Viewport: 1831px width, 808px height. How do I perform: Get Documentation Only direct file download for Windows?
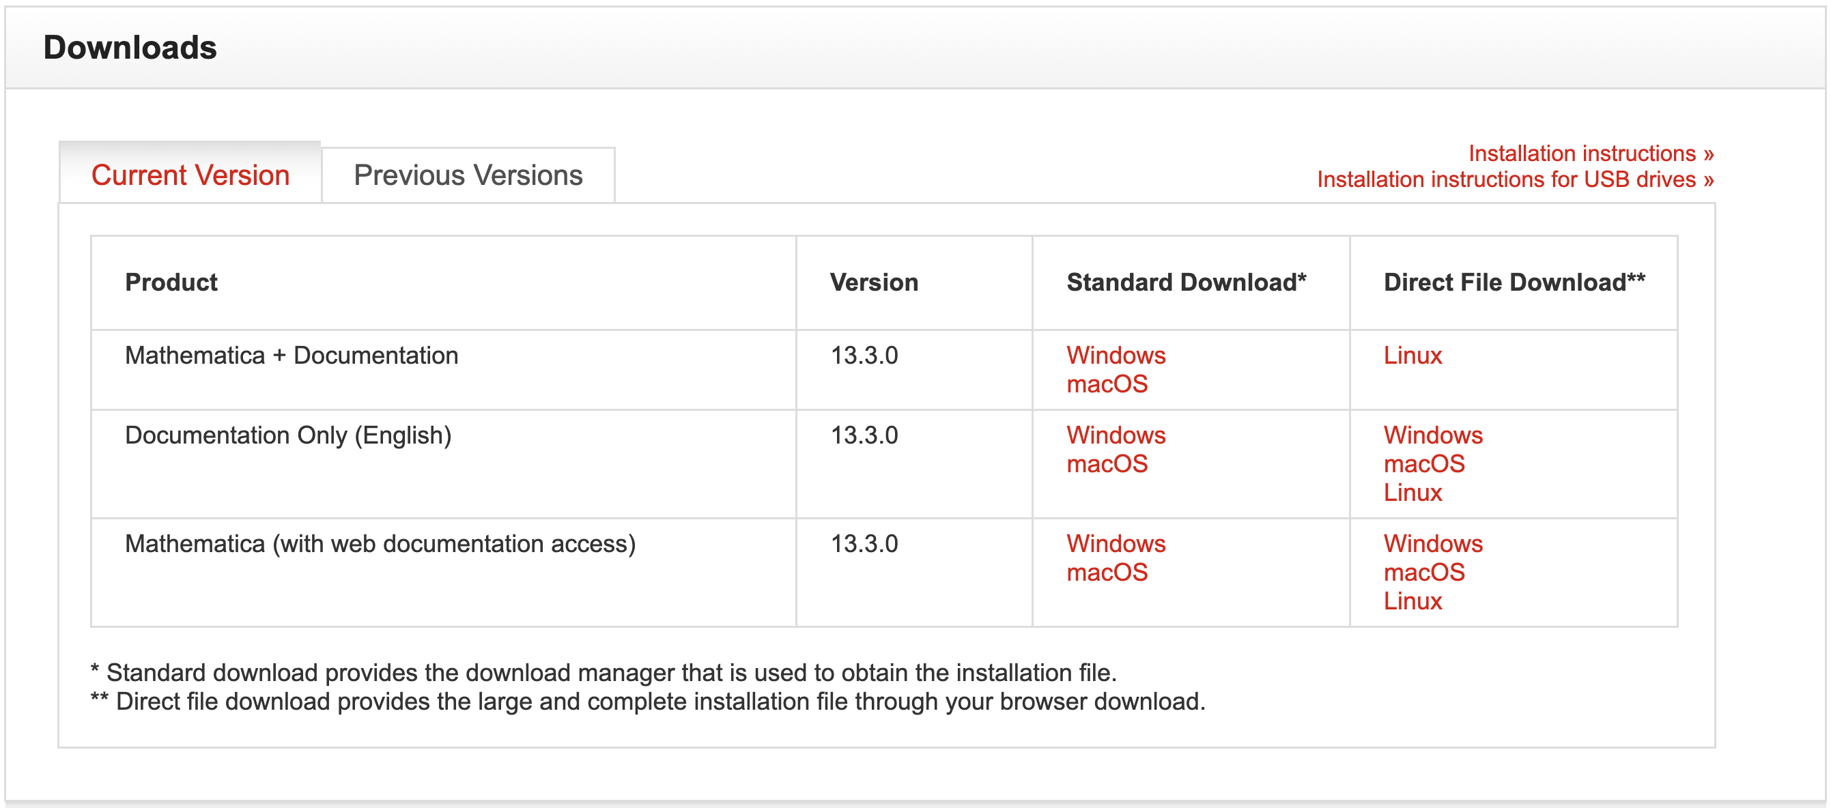coord(1432,435)
